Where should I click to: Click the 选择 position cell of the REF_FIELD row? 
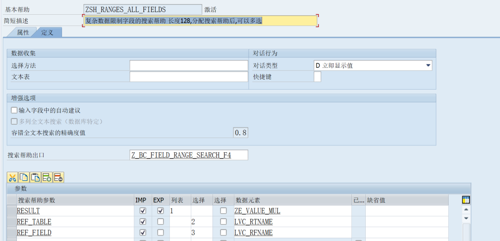point(201,232)
